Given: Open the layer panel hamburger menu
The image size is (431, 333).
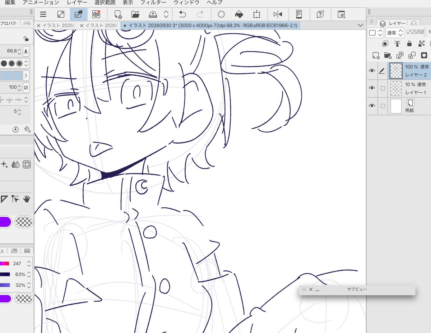Looking at the screenshot, I should tap(372, 22).
